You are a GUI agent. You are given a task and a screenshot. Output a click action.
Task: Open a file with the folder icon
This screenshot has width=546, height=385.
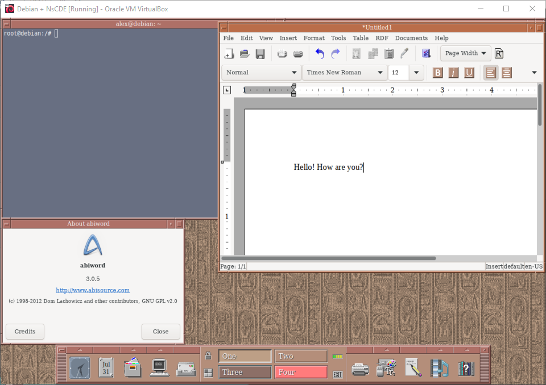(245, 54)
